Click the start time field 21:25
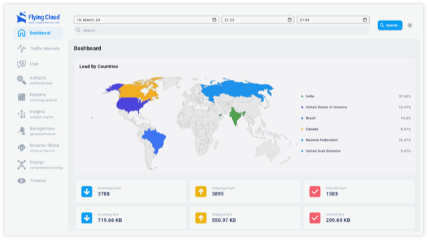The image size is (428, 240). (x=257, y=20)
